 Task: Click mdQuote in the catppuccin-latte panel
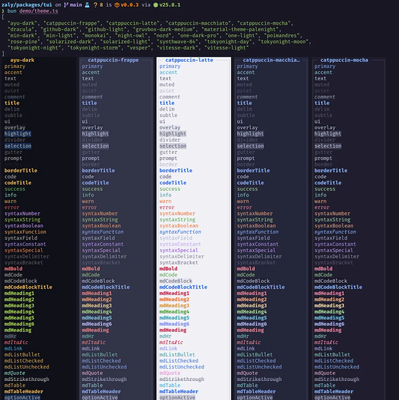click(x=170, y=373)
